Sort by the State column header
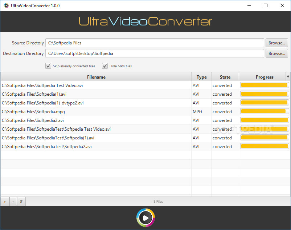This screenshot has height=230, width=291. coord(225,77)
